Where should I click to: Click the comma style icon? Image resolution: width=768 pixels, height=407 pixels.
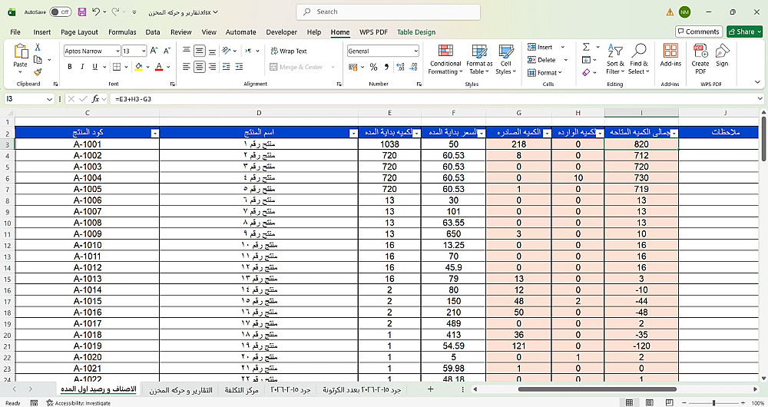pyautogui.click(x=386, y=67)
